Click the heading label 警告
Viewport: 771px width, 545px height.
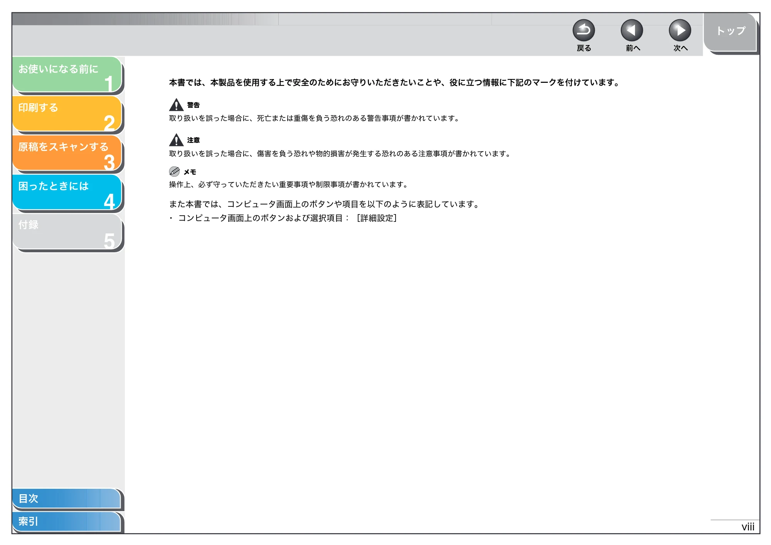pos(194,105)
